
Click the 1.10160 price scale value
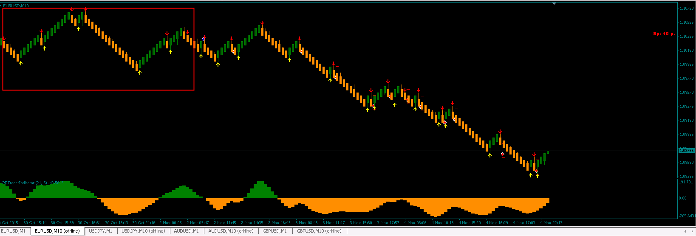tap(687, 51)
